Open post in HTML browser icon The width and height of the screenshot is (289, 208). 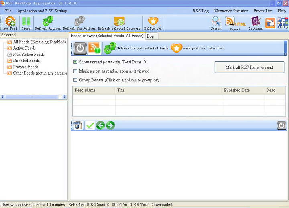coord(78,125)
